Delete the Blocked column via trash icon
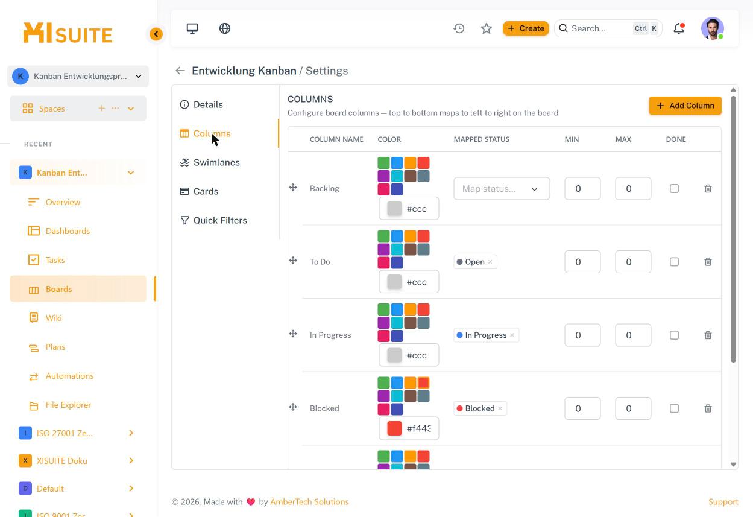Image resolution: width=753 pixels, height=517 pixels. tap(708, 408)
